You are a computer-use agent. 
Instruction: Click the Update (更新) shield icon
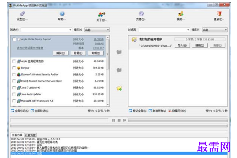[219, 14]
